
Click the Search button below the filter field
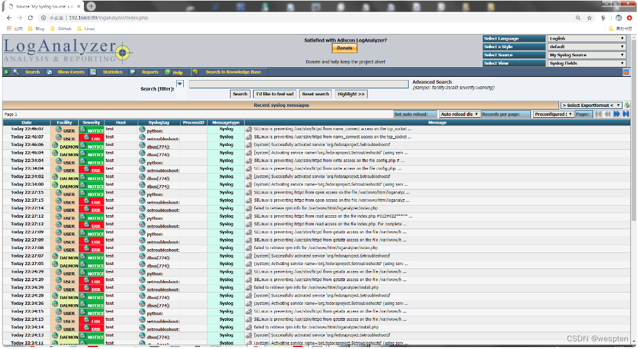tap(240, 94)
